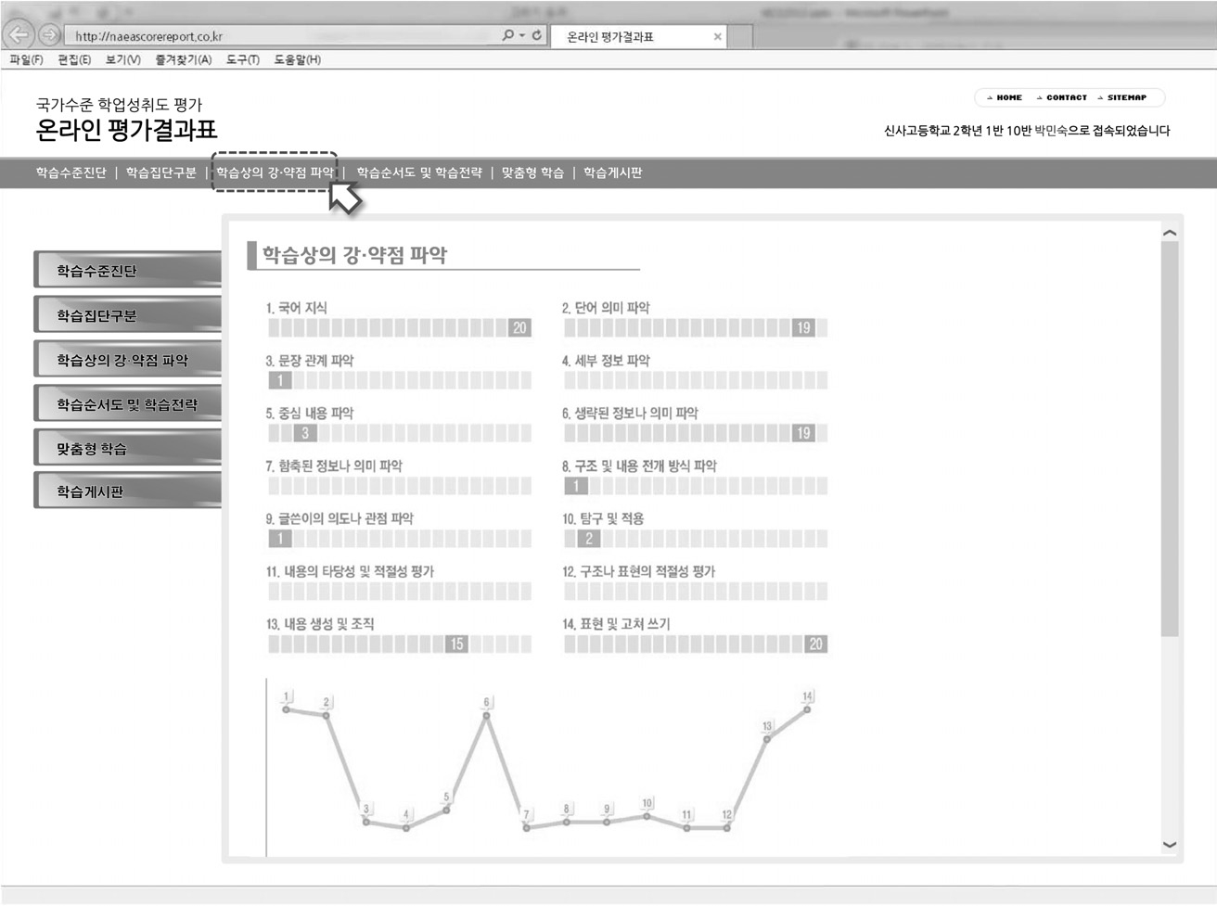Screen dimensions: 1217x906
Task: Click graph point 2 on line chart
Action: (327, 715)
